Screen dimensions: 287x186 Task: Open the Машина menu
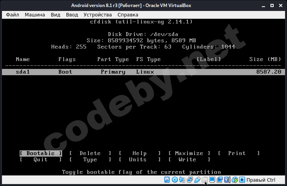(x=35, y=15)
